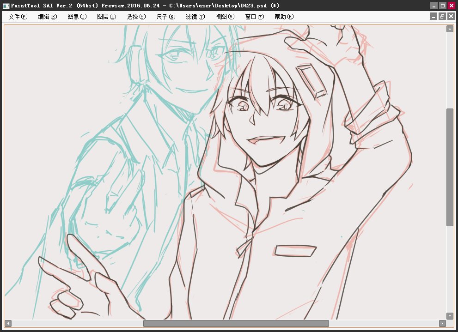Viewport: 458px width, 332px height.
Task: Open the 文件(F) file menu
Action: [18, 17]
